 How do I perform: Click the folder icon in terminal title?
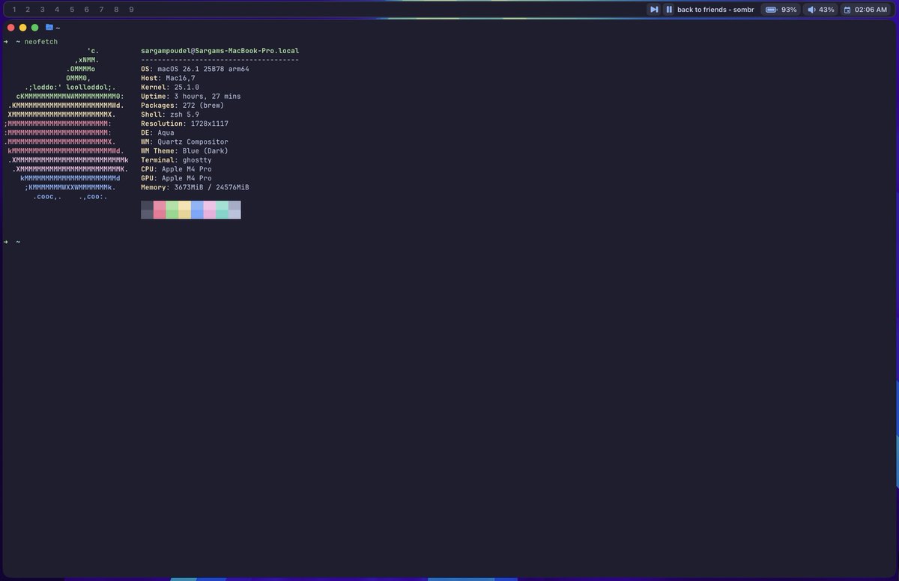pos(49,27)
